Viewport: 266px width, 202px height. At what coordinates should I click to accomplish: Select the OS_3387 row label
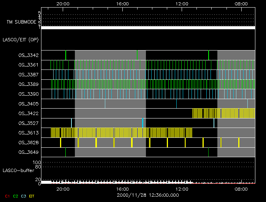(28, 74)
